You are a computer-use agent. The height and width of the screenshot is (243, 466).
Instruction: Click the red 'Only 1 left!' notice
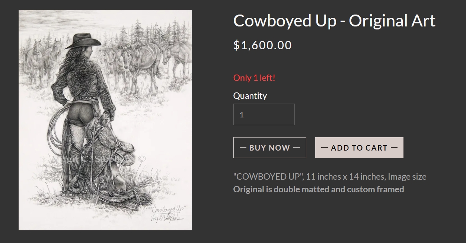[254, 78]
